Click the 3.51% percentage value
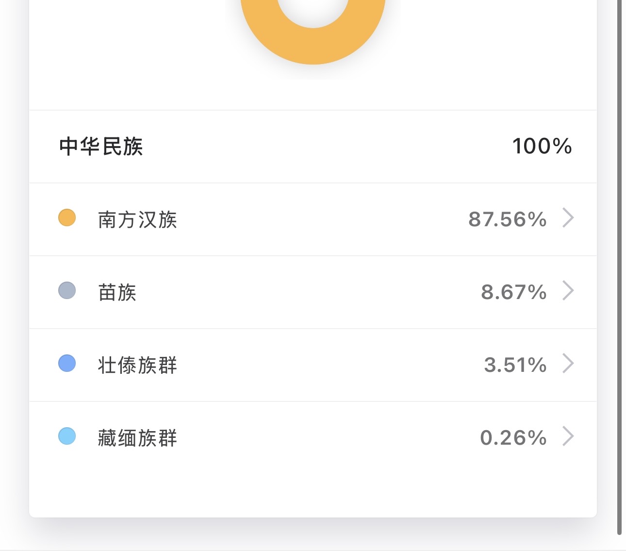The image size is (626, 551). click(x=515, y=365)
